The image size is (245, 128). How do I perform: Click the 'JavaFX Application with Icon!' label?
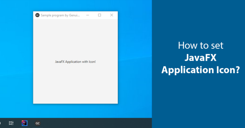(75, 62)
